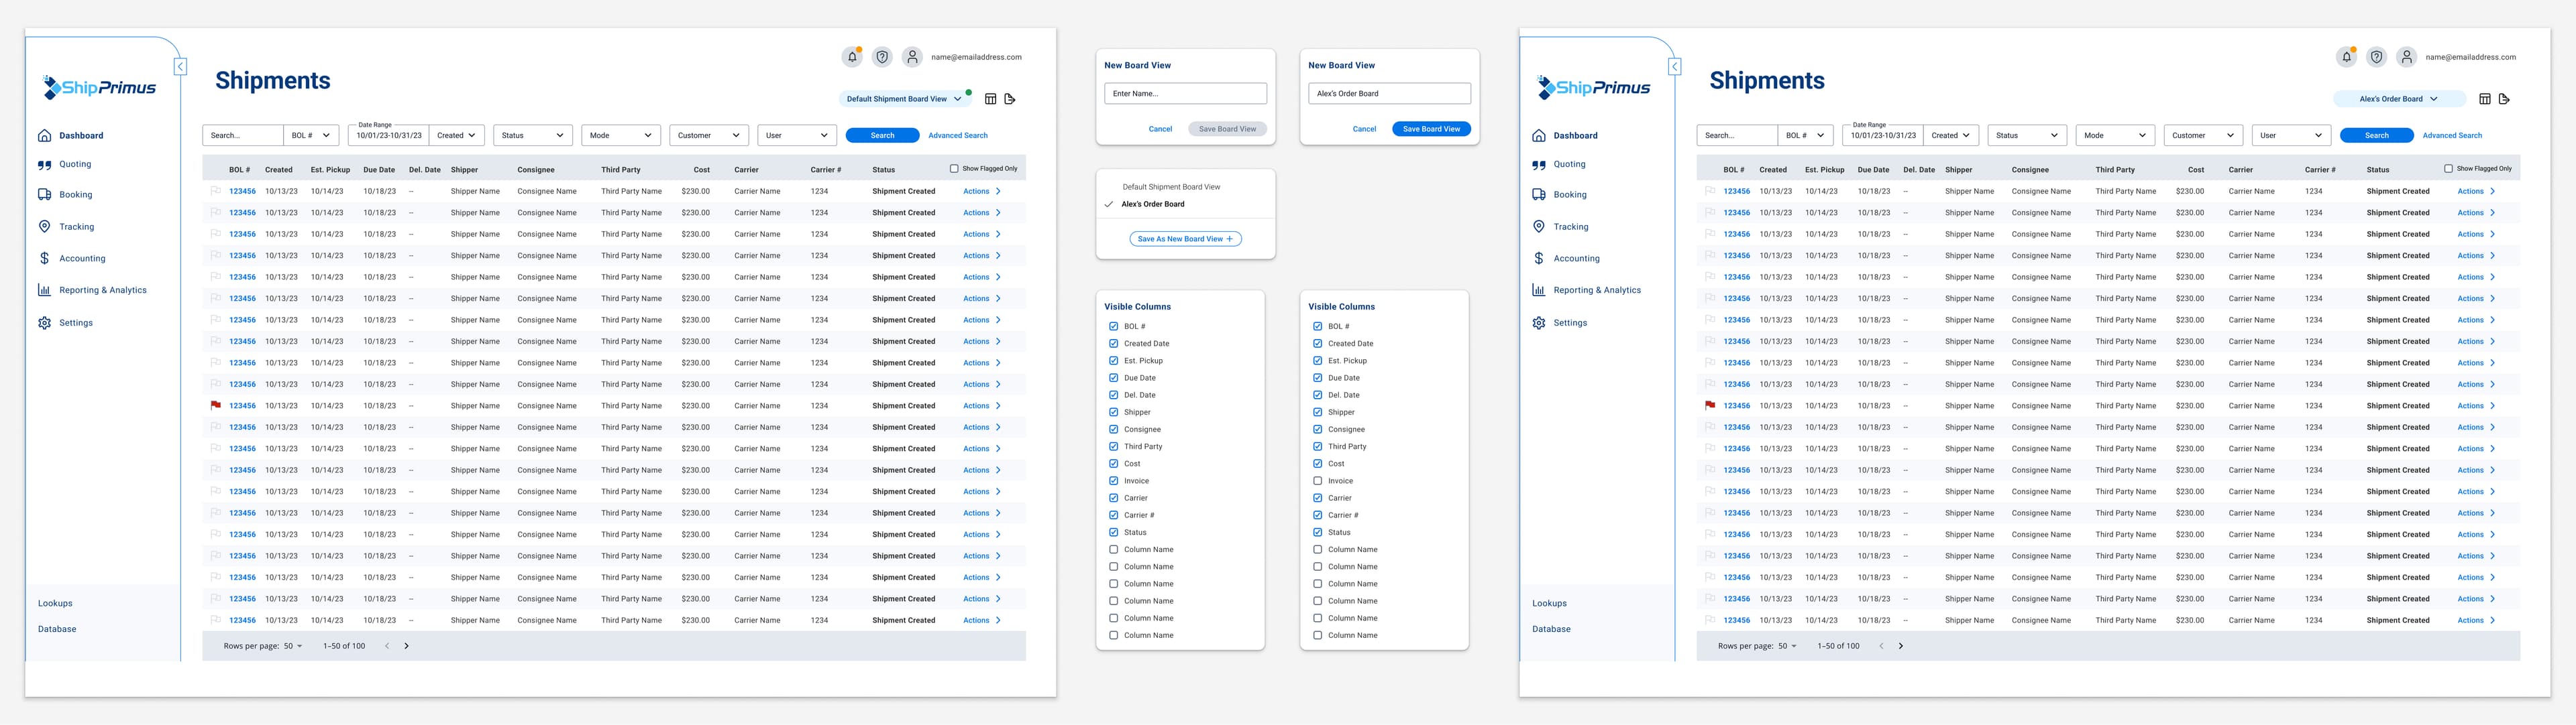Open Mode dropdown on Alex's Order Board screen

click(x=2115, y=135)
